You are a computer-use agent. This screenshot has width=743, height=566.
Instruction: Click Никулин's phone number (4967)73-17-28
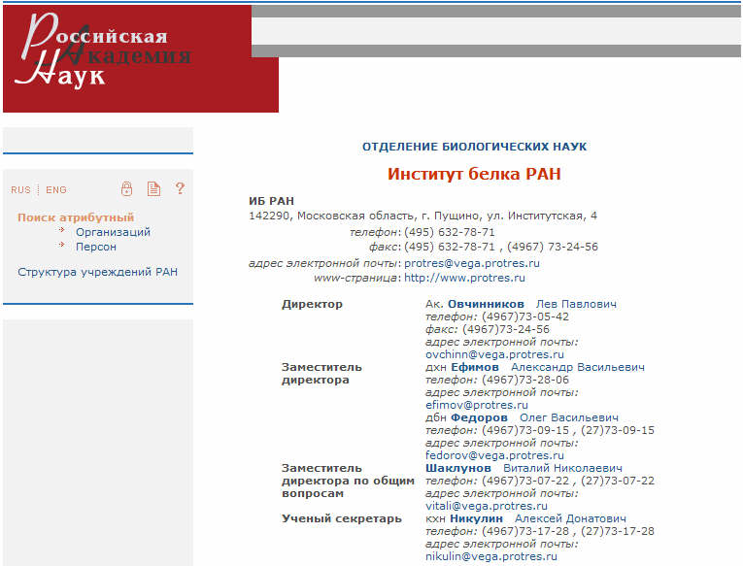pos(525,531)
